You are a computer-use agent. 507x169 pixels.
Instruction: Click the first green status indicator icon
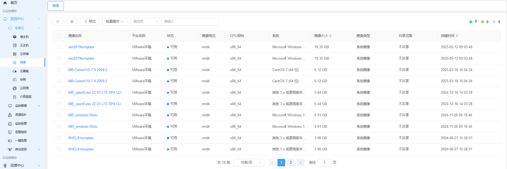[x=471, y=22]
